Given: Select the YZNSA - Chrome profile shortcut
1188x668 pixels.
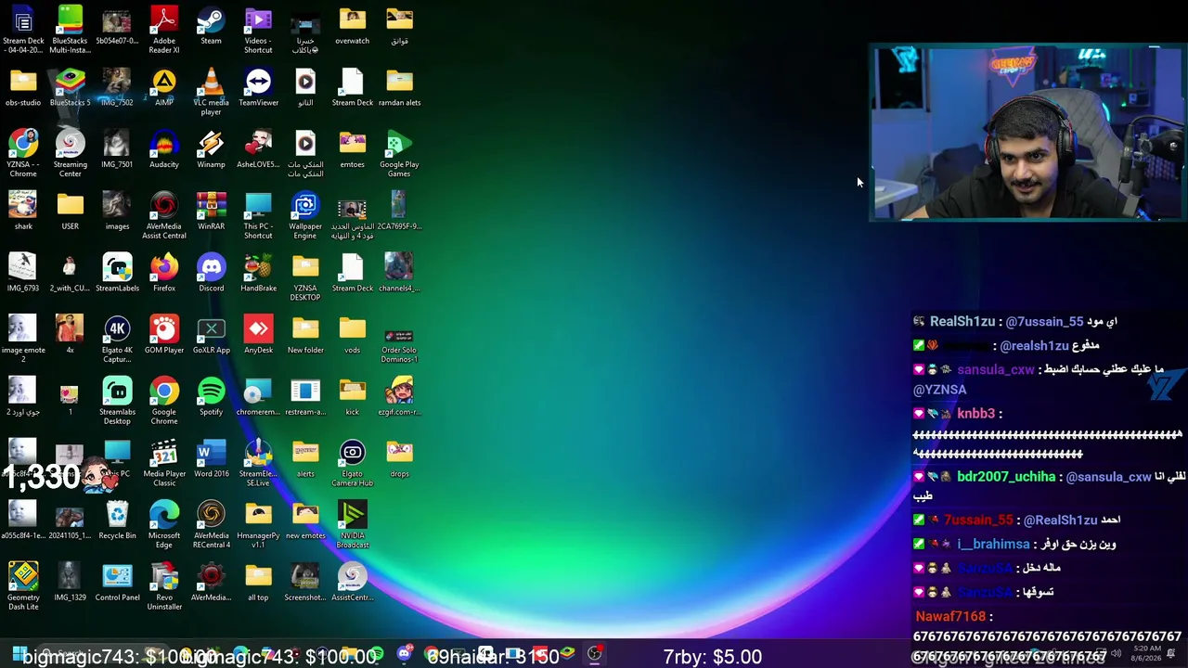Looking at the screenshot, I should click(23, 154).
